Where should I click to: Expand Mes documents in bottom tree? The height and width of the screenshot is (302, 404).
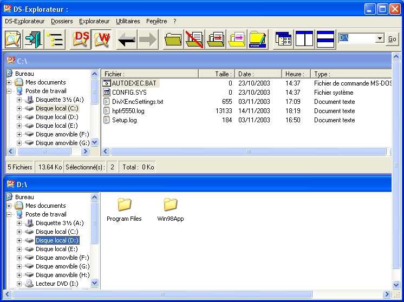point(9,206)
